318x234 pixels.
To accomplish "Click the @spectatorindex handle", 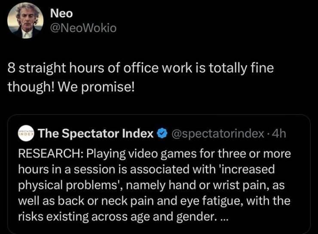I will pos(217,134).
